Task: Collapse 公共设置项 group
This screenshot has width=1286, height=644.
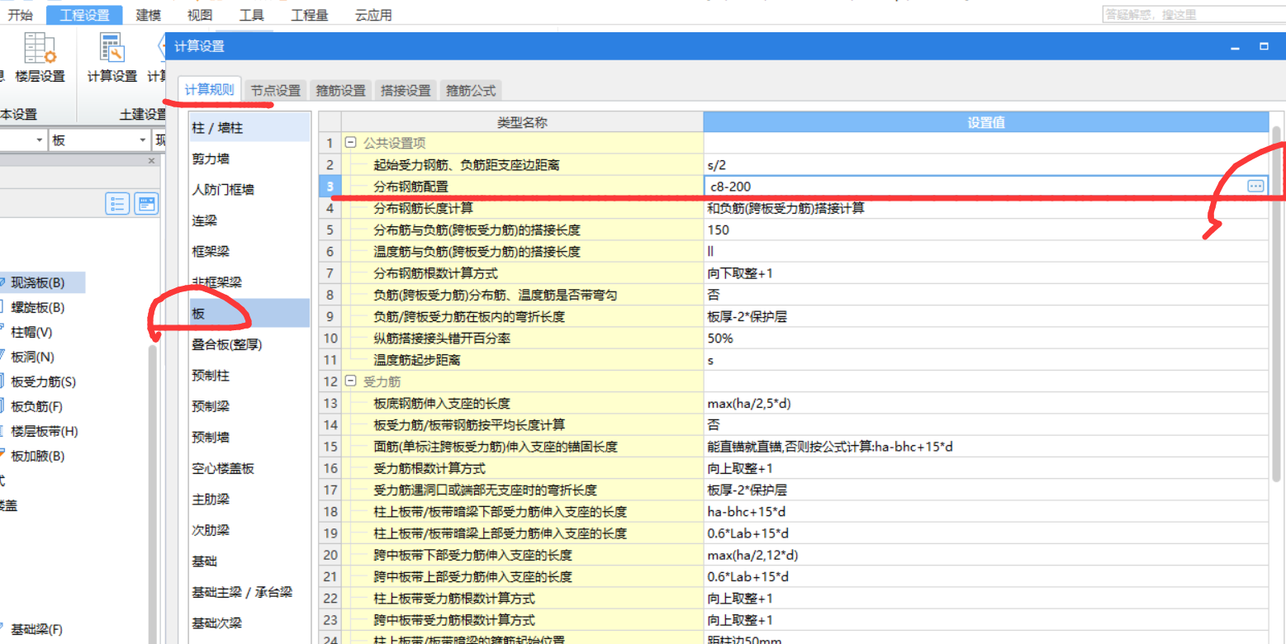Action: 350,143
